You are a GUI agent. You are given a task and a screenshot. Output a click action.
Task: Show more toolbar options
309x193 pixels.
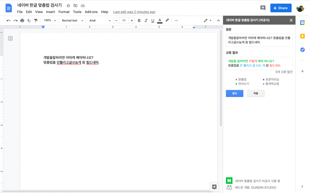coord(176,20)
